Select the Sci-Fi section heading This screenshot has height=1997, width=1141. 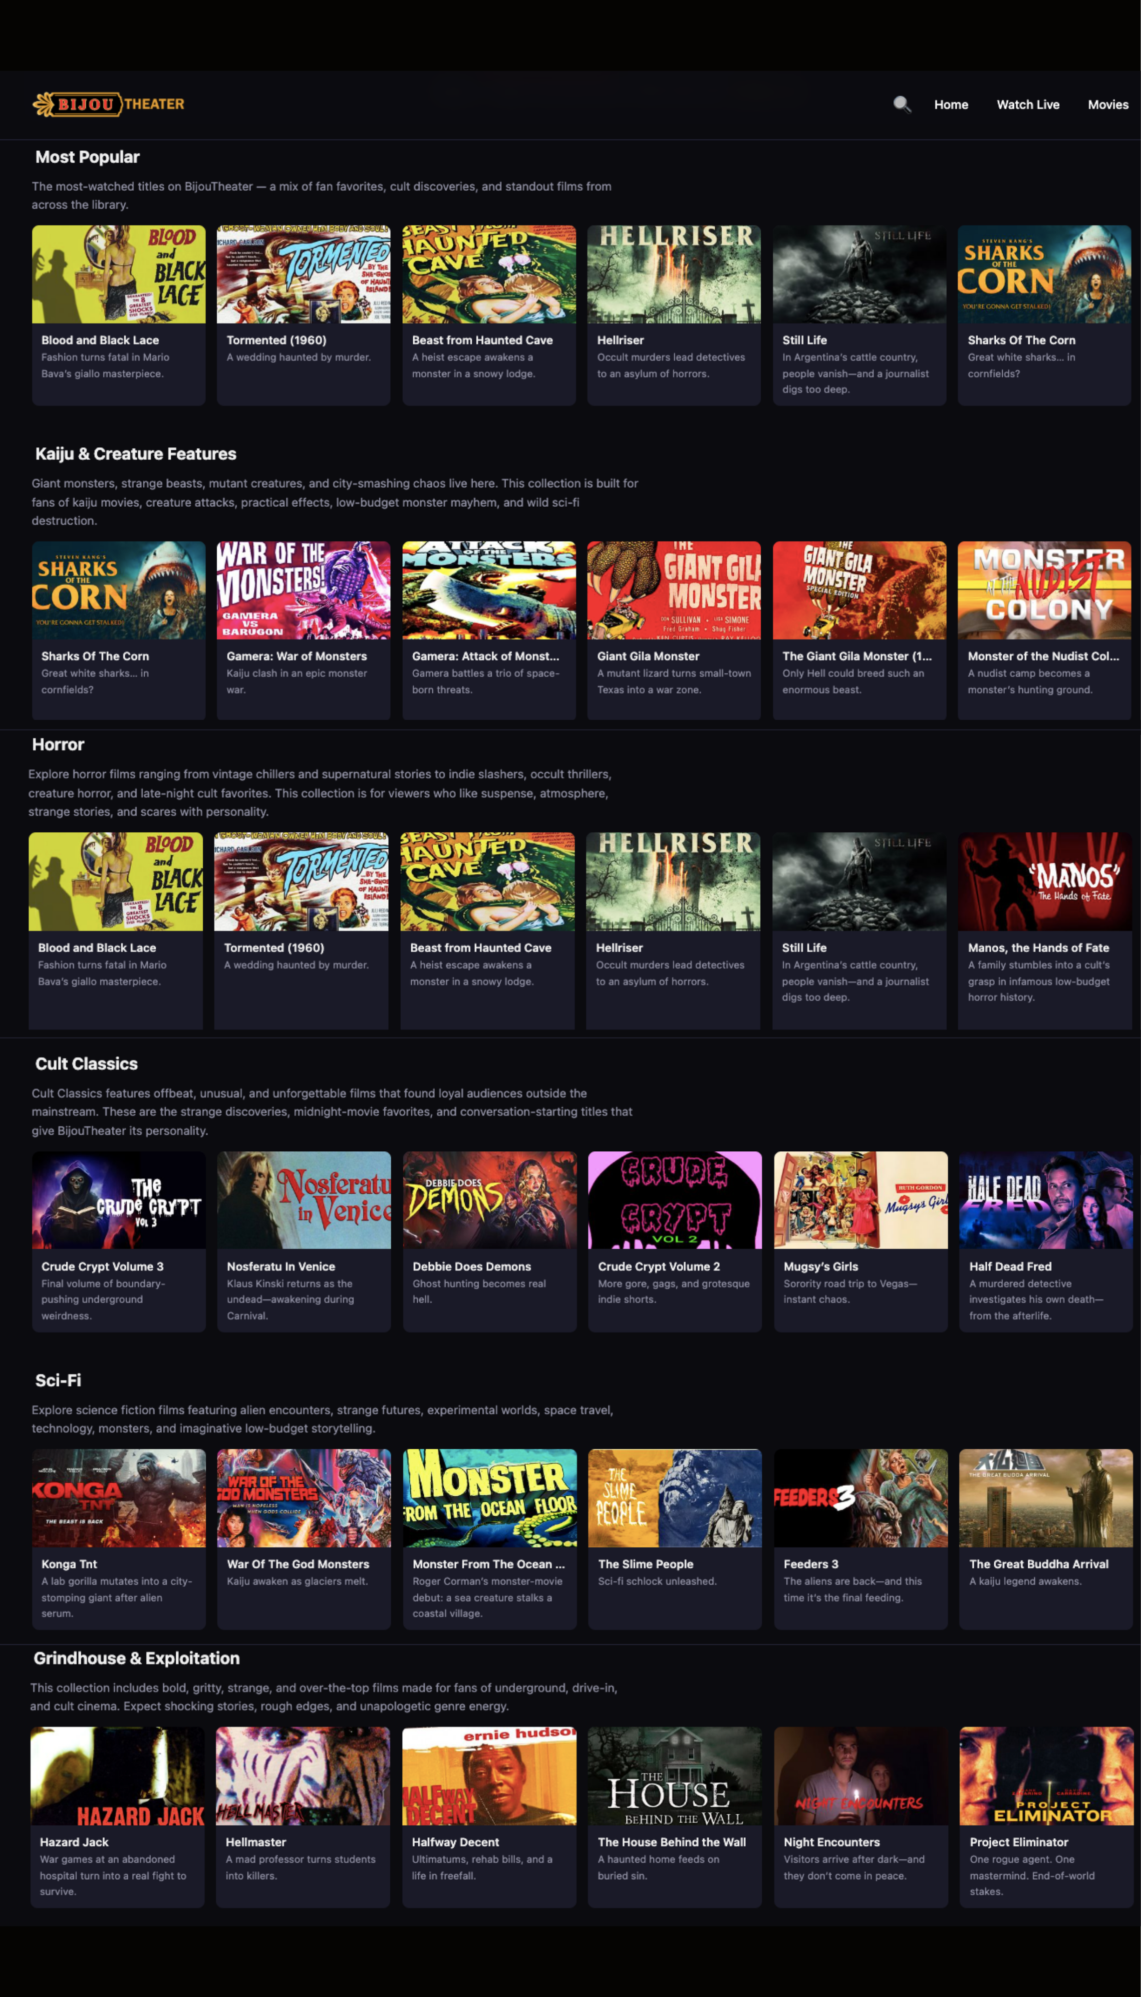[x=58, y=1380]
